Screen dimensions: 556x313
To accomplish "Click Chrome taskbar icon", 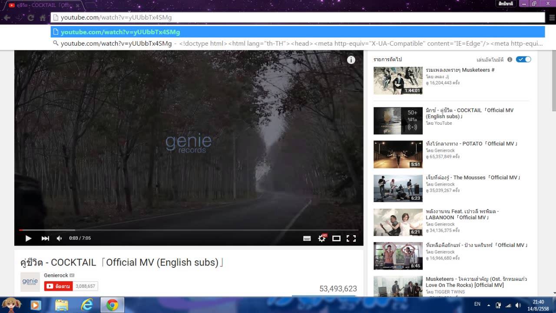I will [113, 305].
